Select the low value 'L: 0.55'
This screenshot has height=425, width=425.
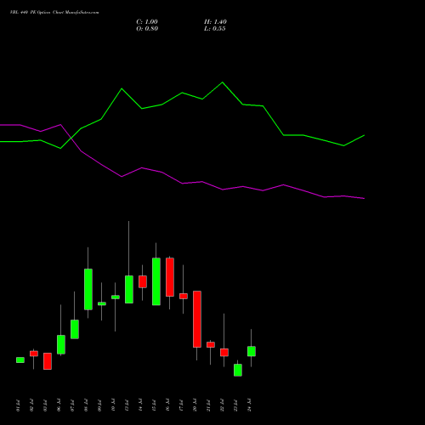(x=215, y=29)
